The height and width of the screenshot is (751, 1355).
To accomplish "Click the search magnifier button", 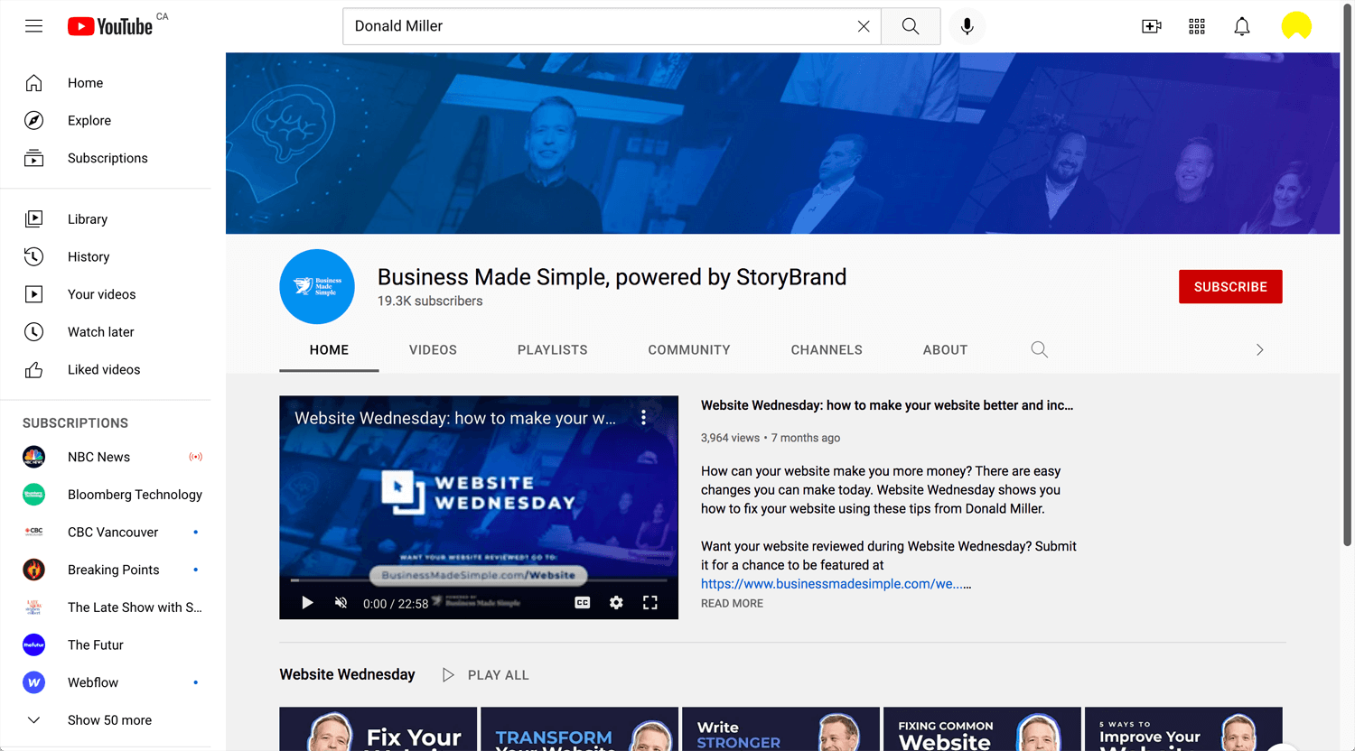I will [911, 26].
